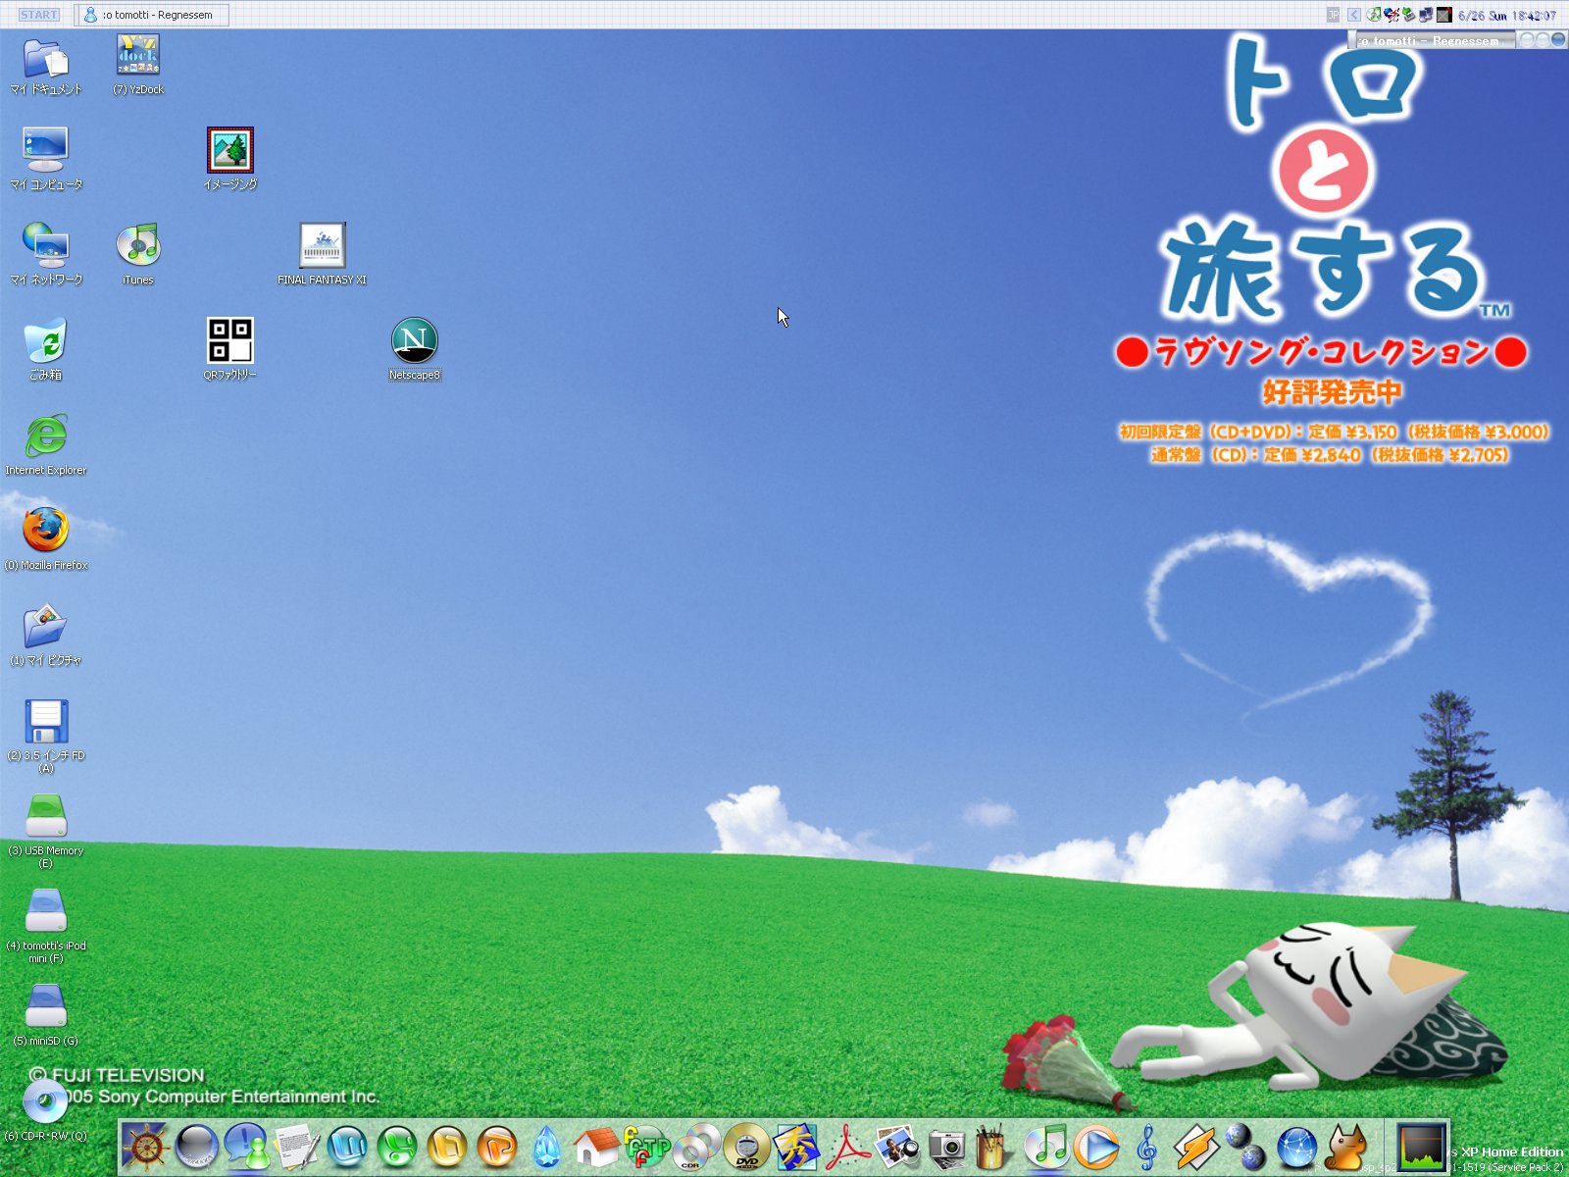Launch Netscape8 from the desktop
Image resolution: width=1569 pixels, height=1177 pixels.
[414, 341]
